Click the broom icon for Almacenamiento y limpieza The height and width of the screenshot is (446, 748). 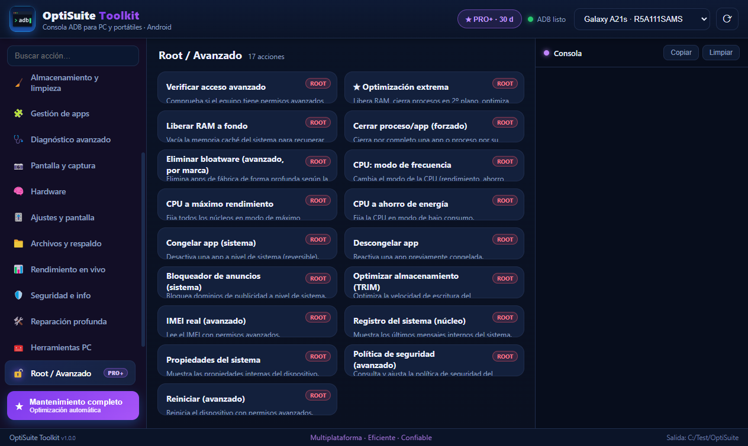click(18, 83)
